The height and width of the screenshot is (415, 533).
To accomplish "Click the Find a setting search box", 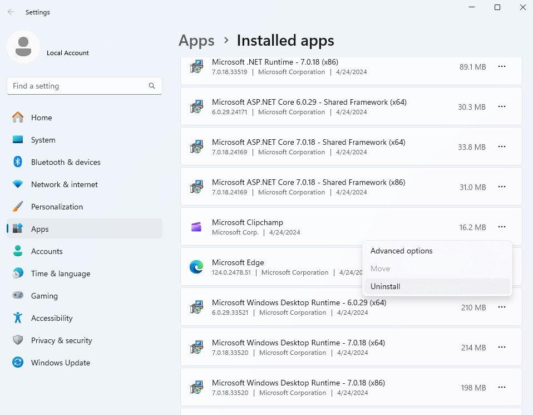I will tap(85, 86).
